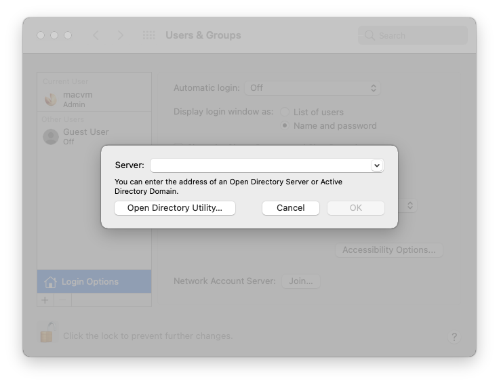The width and height of the screenshot is (499, 385).
Task: Choose the Name and password radio option
Action: coord(285,125)
